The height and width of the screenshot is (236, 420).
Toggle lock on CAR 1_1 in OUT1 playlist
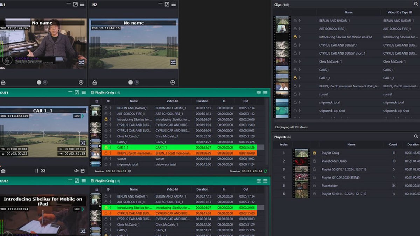(x=106, y=148)
